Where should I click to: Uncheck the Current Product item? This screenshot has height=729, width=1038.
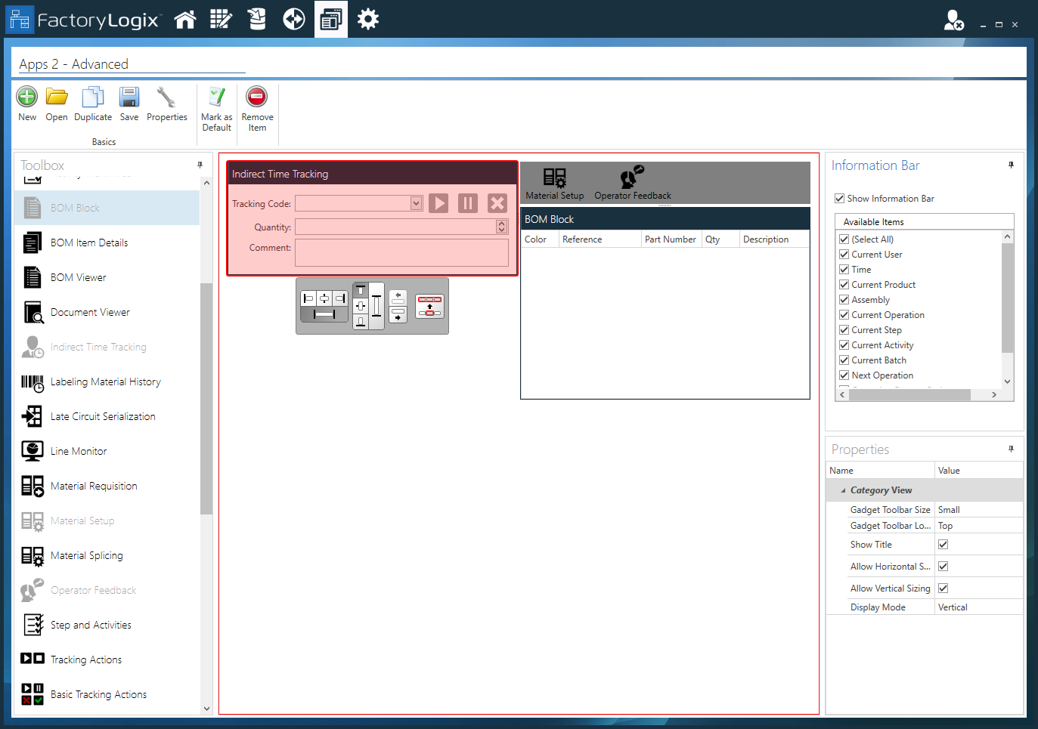pos(844,284)
